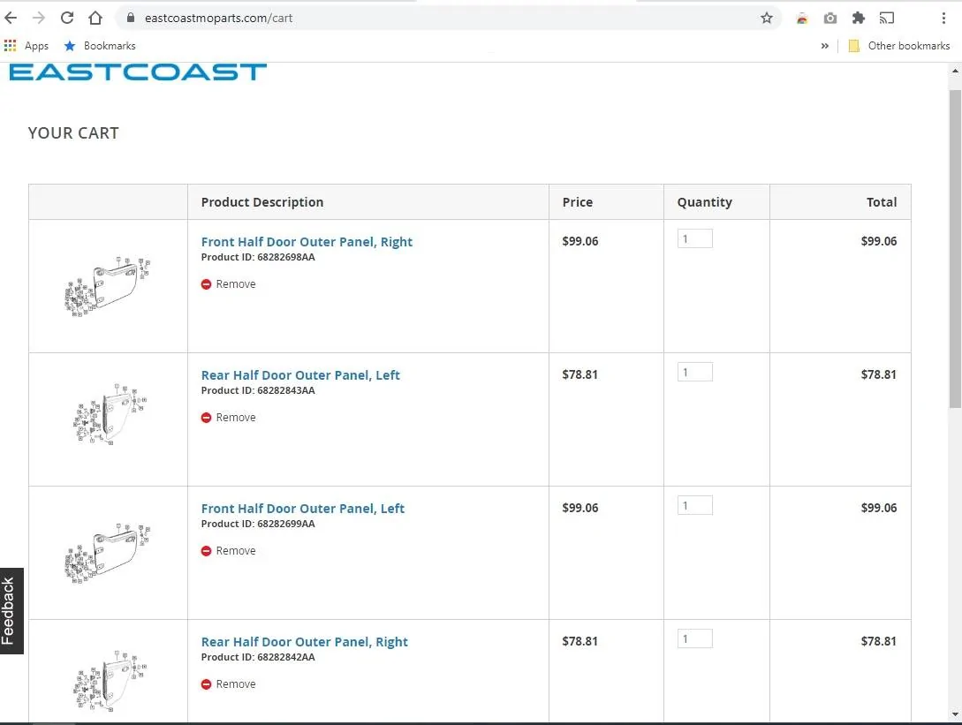Open the rainbow-colored extension icon
The width and height of the screenshot is (962, 725).
pos(802,18)
